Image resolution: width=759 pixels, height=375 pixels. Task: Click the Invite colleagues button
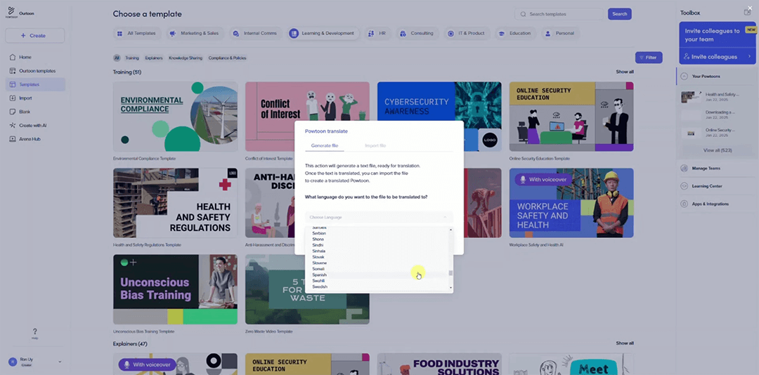click(x=718, y=57)
